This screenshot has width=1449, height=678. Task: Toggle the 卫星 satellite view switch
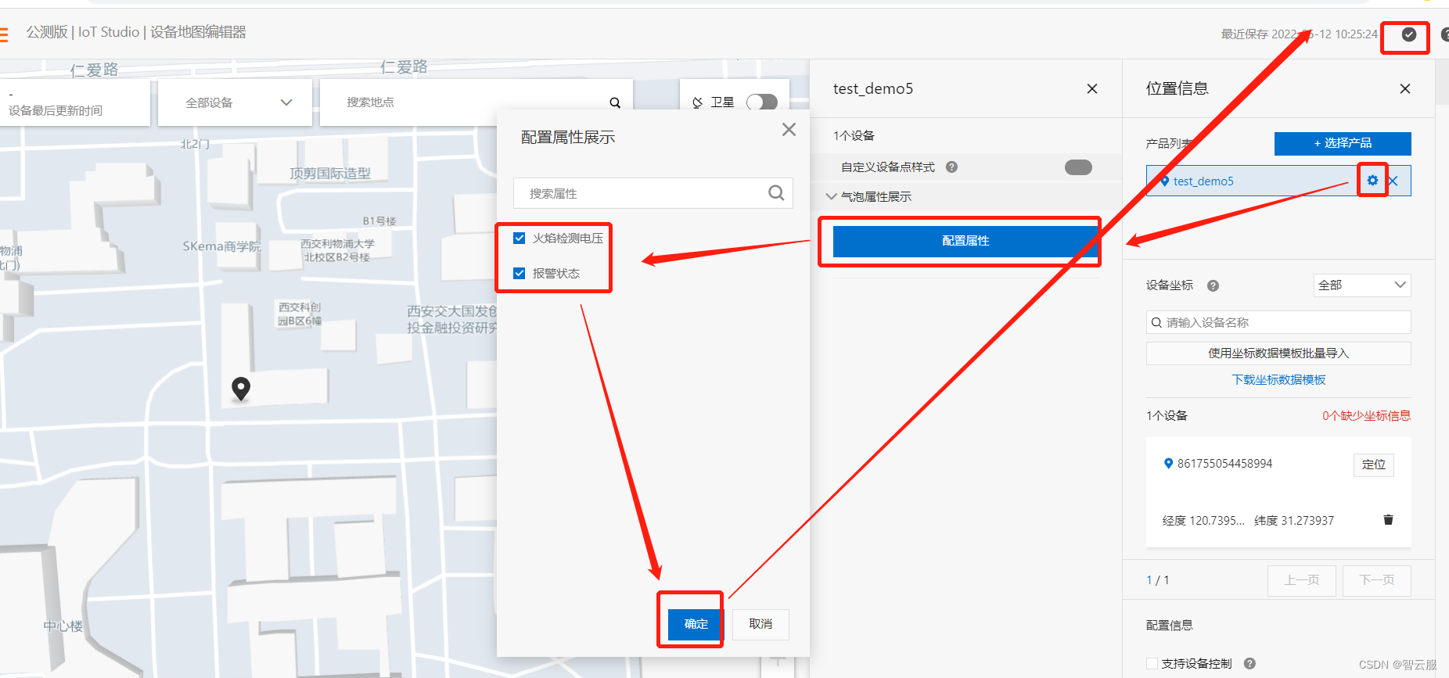tap(761, 102)
